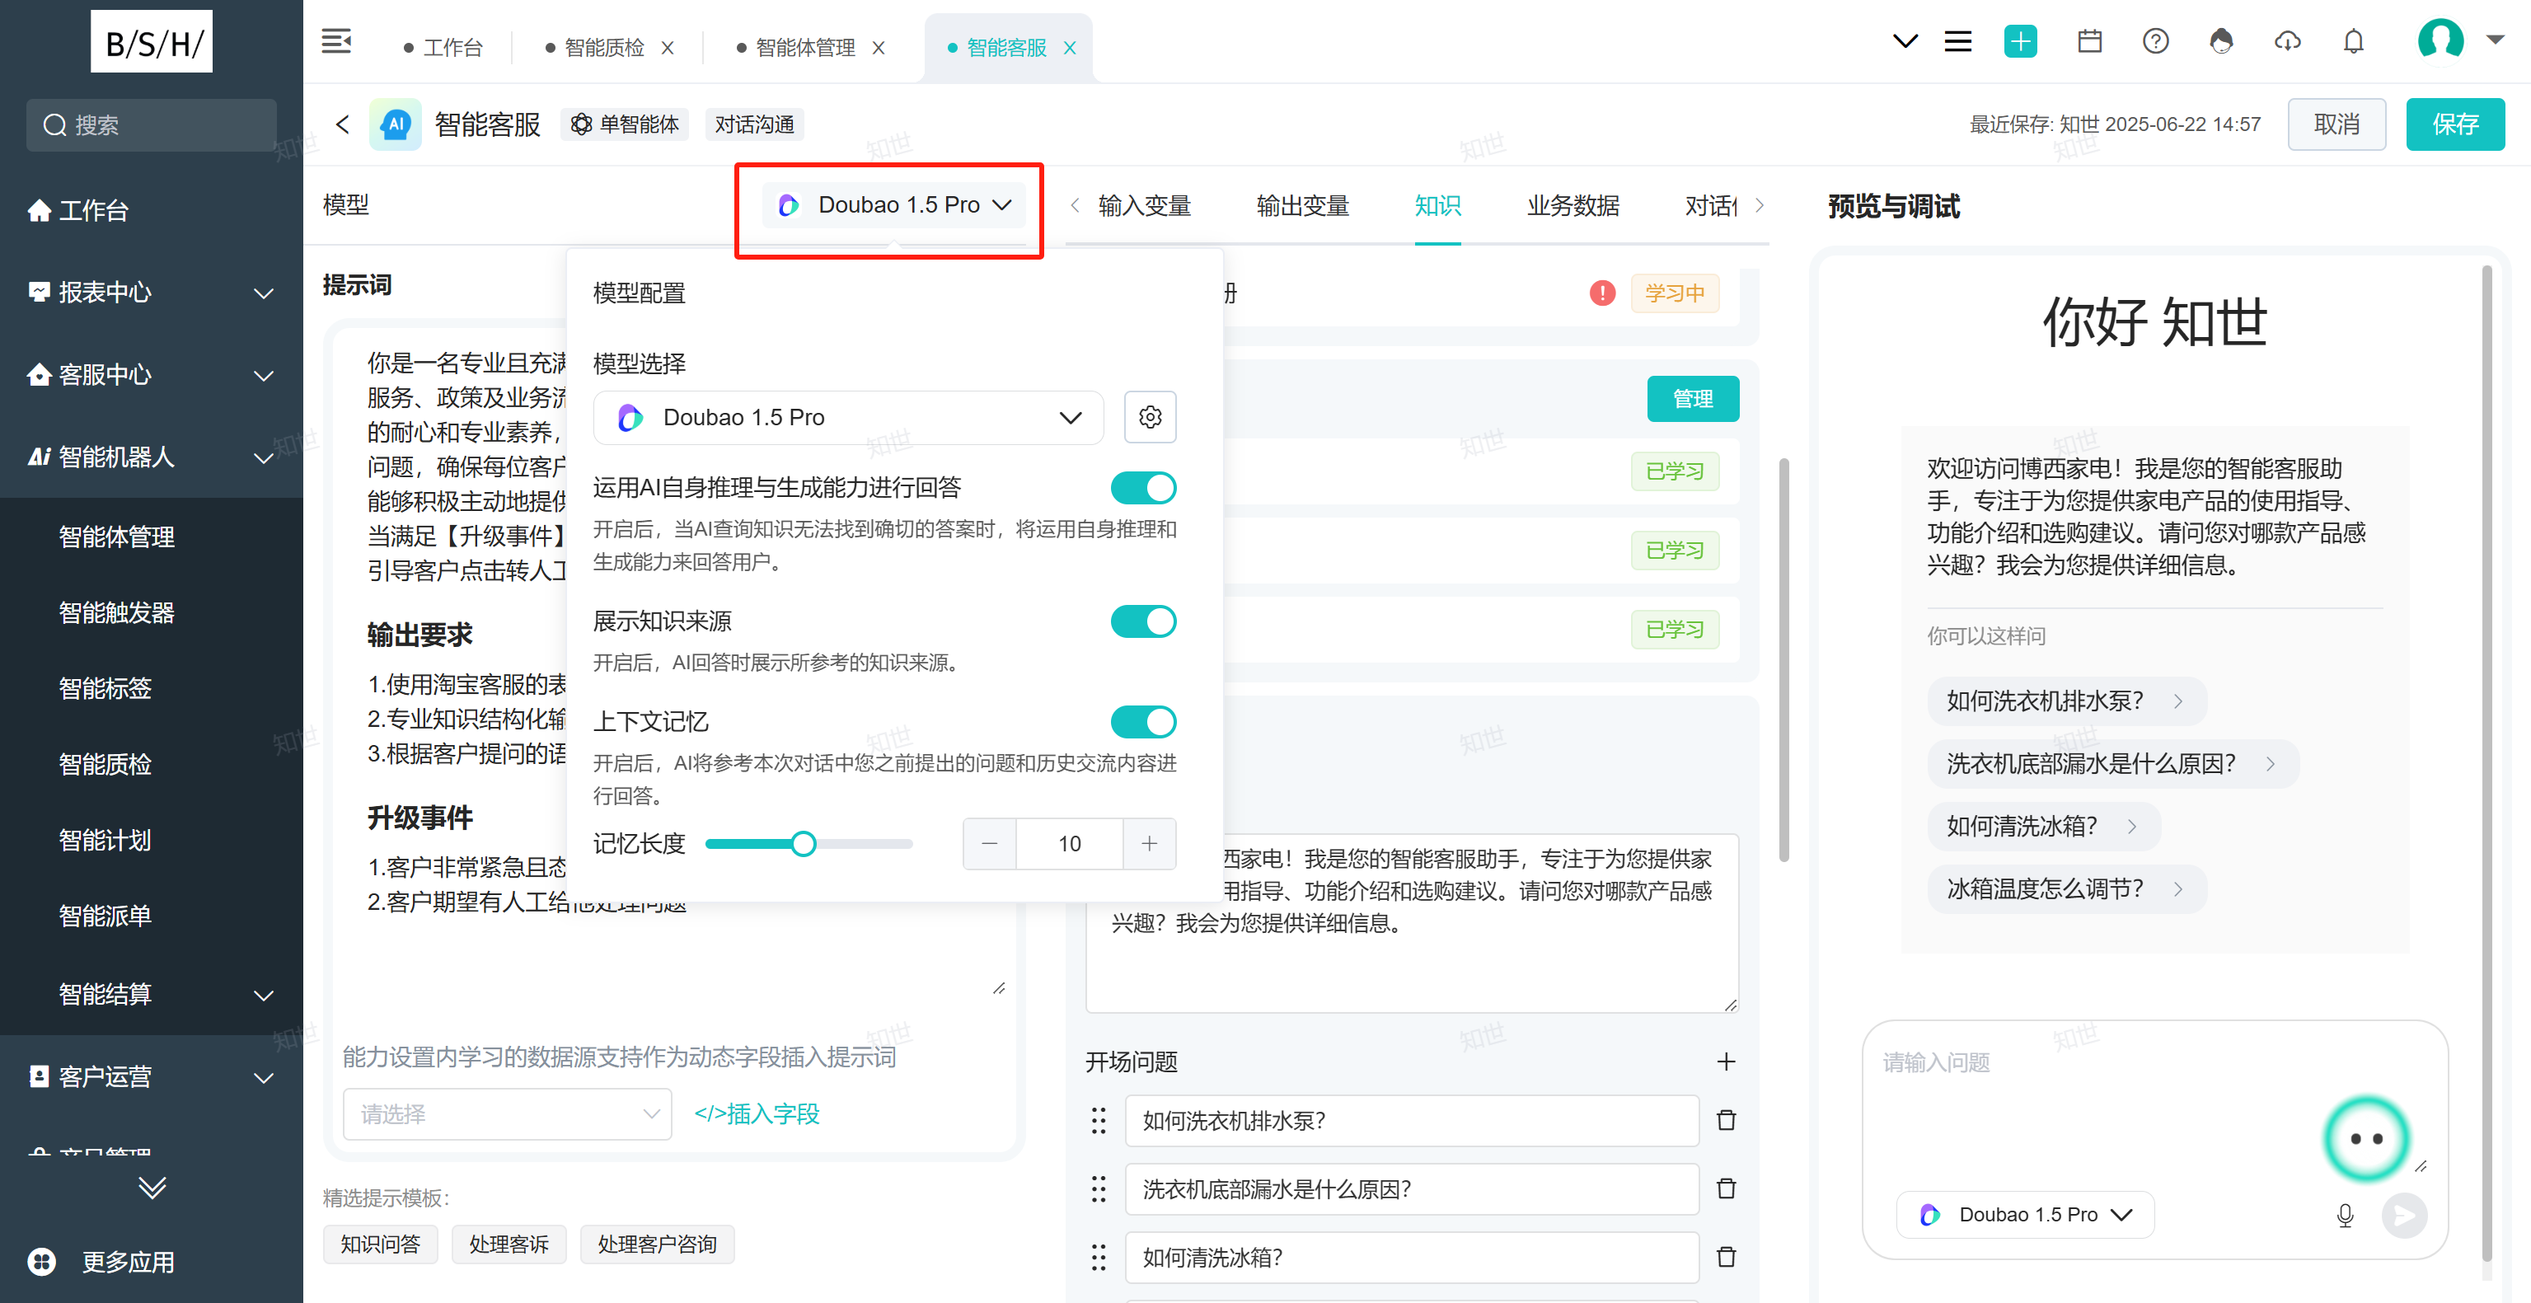Click the 保存 button
The height and width of the screenshot is (1303, 2531).
tap(2454, 124)
